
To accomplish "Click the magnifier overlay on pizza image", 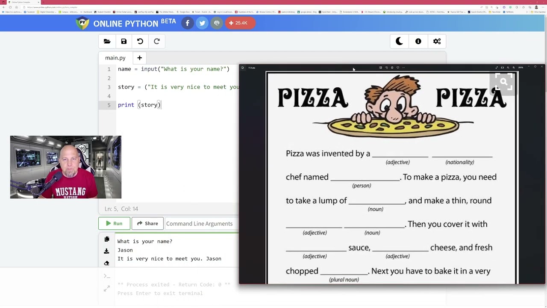I will 503,82.
